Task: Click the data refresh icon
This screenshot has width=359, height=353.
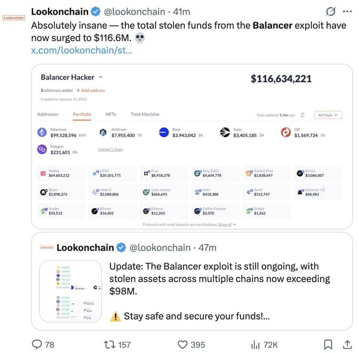Action: pos(303,115)
